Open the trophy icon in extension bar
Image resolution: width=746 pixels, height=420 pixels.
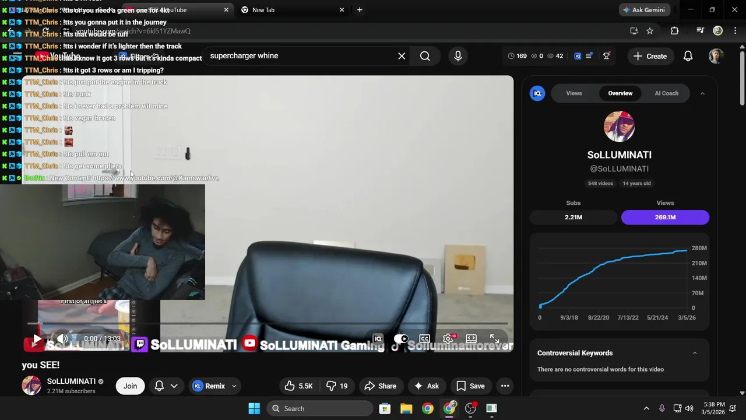pyautogui.click(x=606, y=56)
